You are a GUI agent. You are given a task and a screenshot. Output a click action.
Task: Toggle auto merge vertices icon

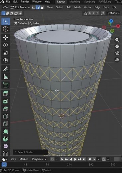pos(103,13)
